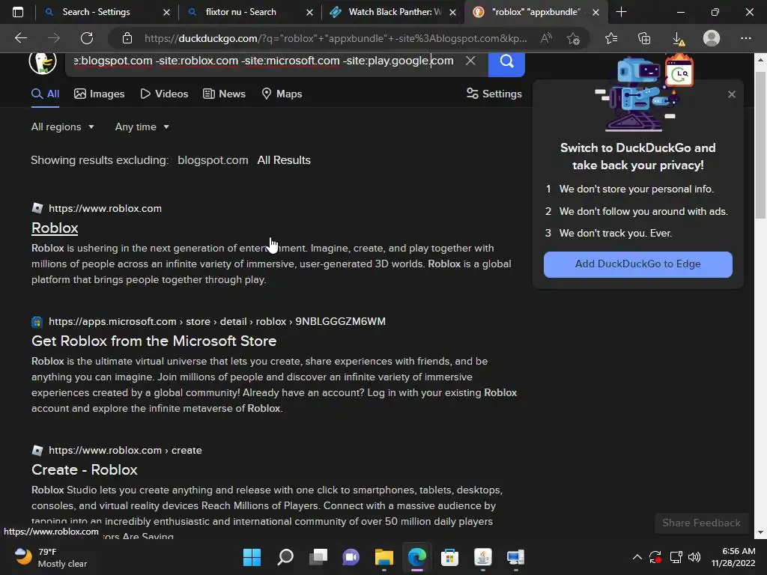Screen dimensions: 767x575
Task: Go to DuckDuckGo home via duck logo
Action: tap(43, 62)
